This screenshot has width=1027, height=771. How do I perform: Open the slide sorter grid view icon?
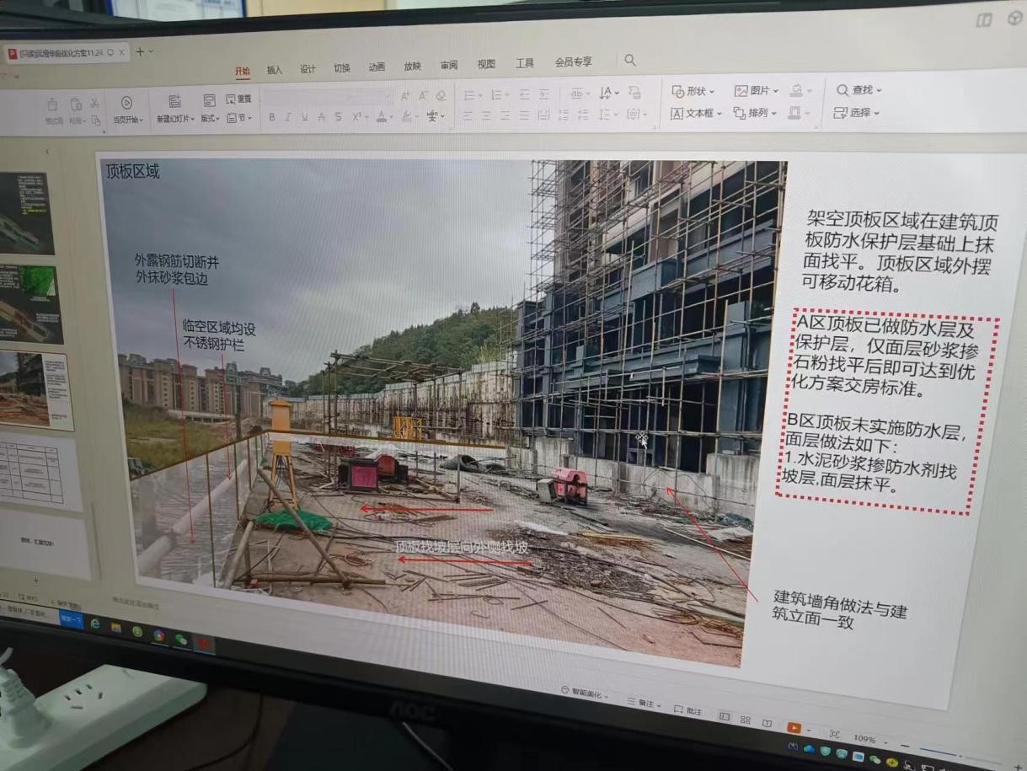tap(745, 720)
